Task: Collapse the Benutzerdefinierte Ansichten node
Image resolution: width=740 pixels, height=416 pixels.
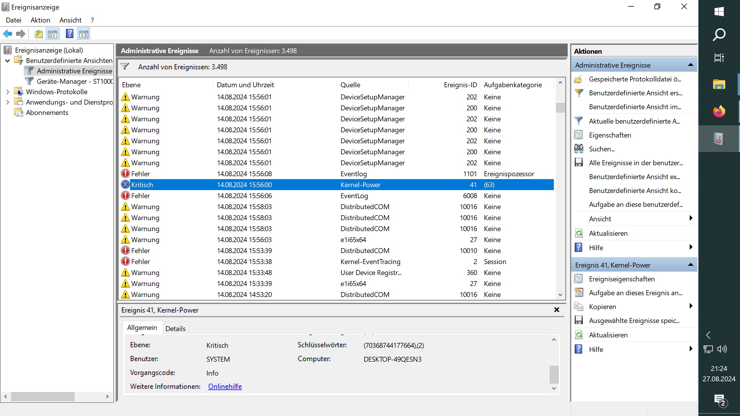Action: [x=8, y=61]
